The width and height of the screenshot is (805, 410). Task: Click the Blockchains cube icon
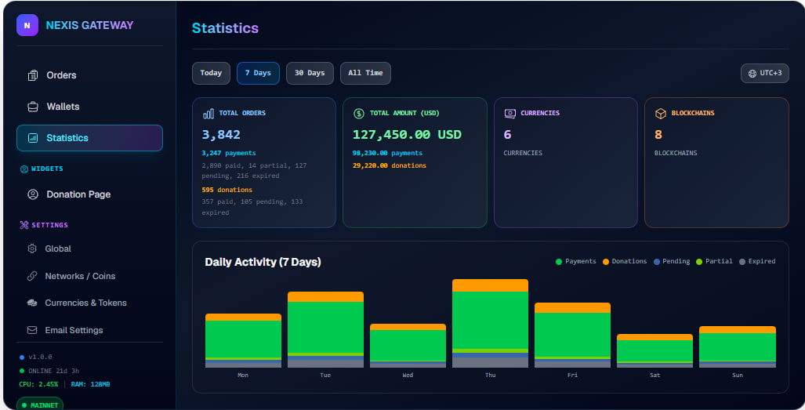pyautogui.click(x=661, y=114)
